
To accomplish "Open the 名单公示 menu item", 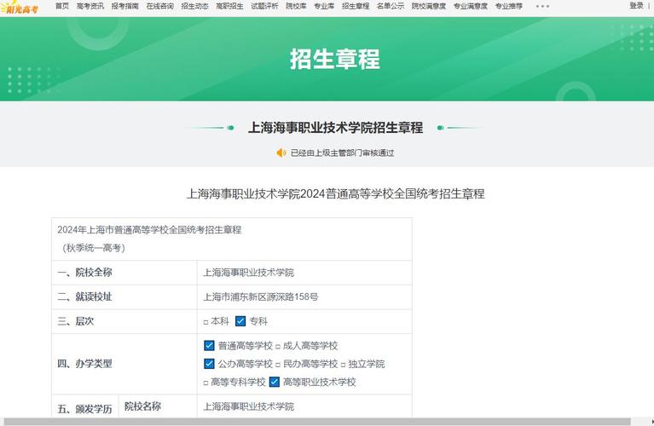I will click(391, 6).
